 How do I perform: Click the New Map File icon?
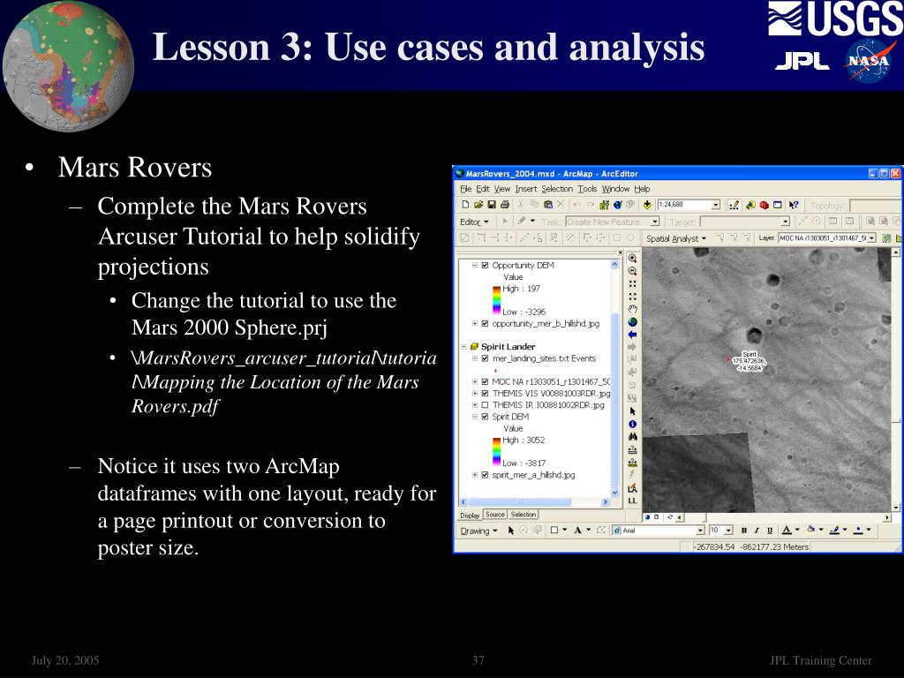point(465,205)
